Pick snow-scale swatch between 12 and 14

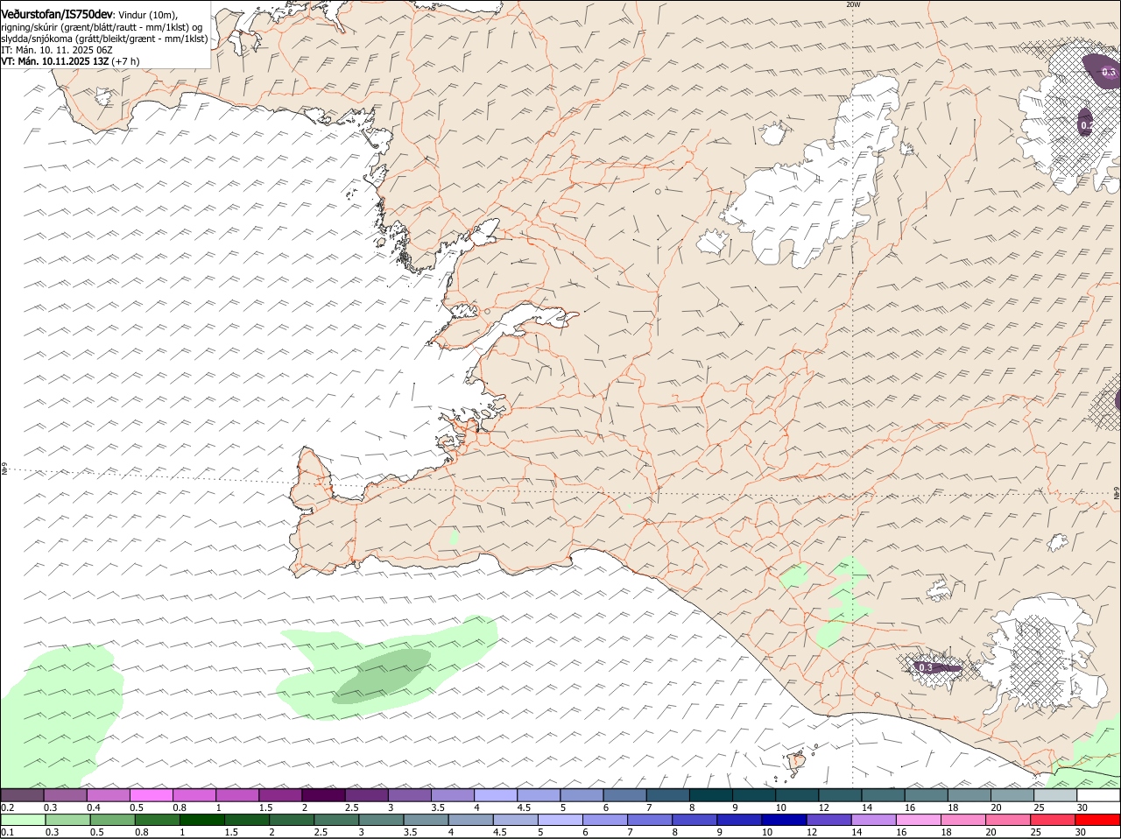(839, 795)
